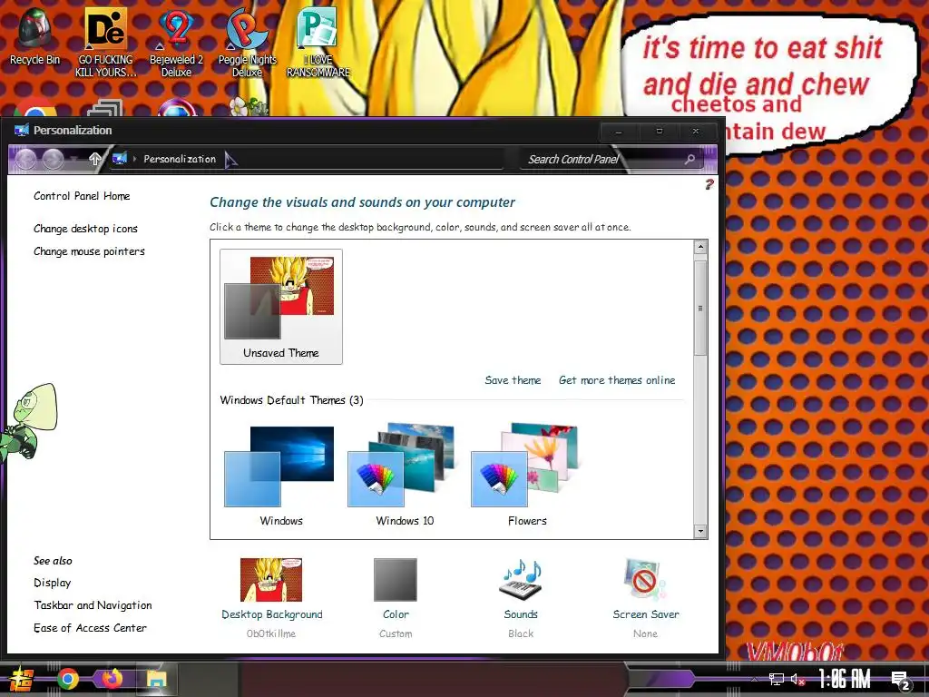Click the Personalization window title bar icon
This screenshot has width=929, height=697.
[x=22, y=131]
